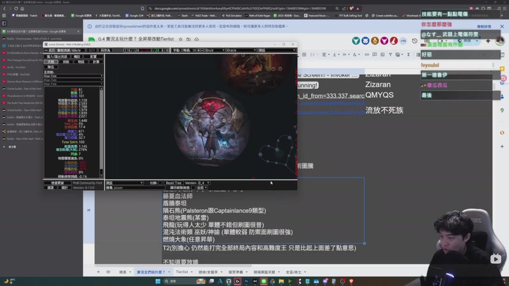Open version history clock icon in Sheets
The width and height of the screenshot is (509, 286).
click(415, 41)
